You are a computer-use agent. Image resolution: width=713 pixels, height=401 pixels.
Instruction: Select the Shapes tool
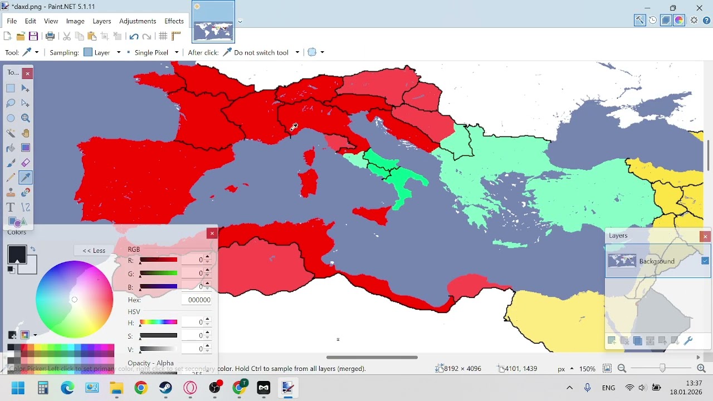(x=18, y=222)
